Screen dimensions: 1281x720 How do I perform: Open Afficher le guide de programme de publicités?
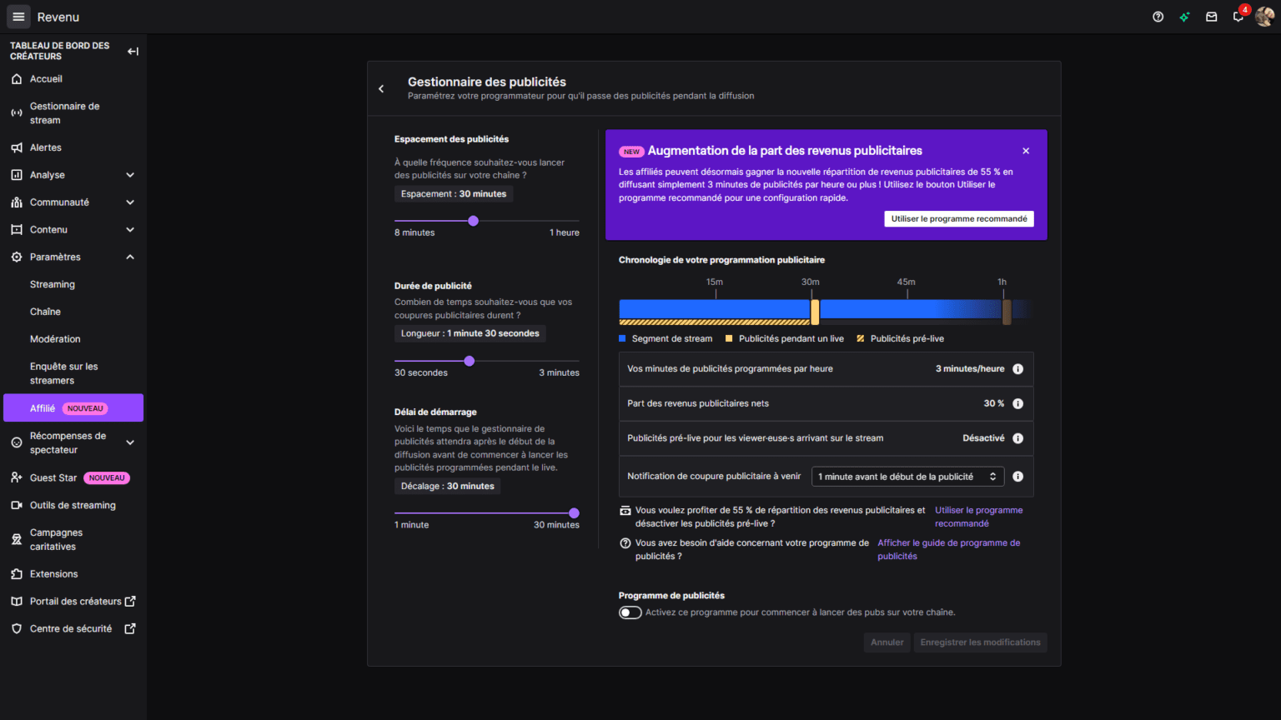click(948, 549)
